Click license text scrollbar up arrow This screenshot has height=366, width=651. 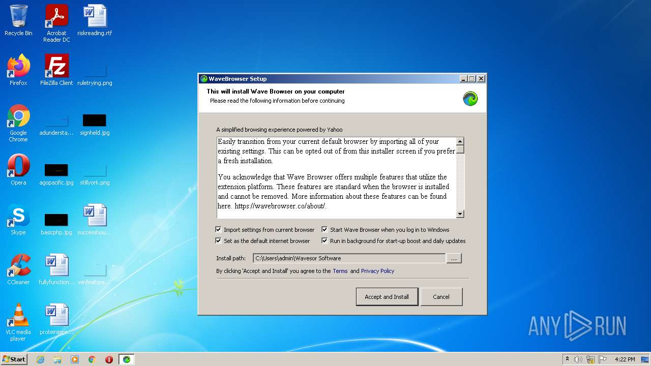(x=460, y=141)
